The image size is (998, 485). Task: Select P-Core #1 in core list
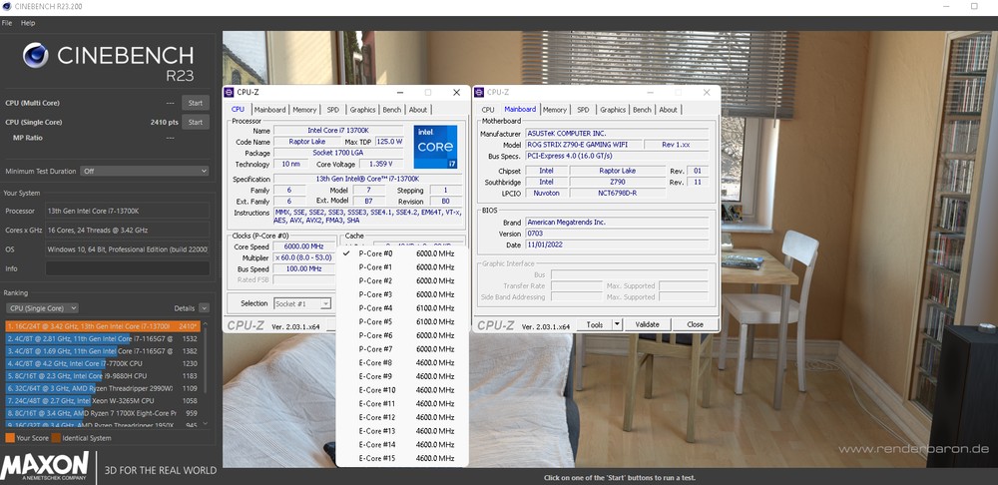click(x=402, y=266)
